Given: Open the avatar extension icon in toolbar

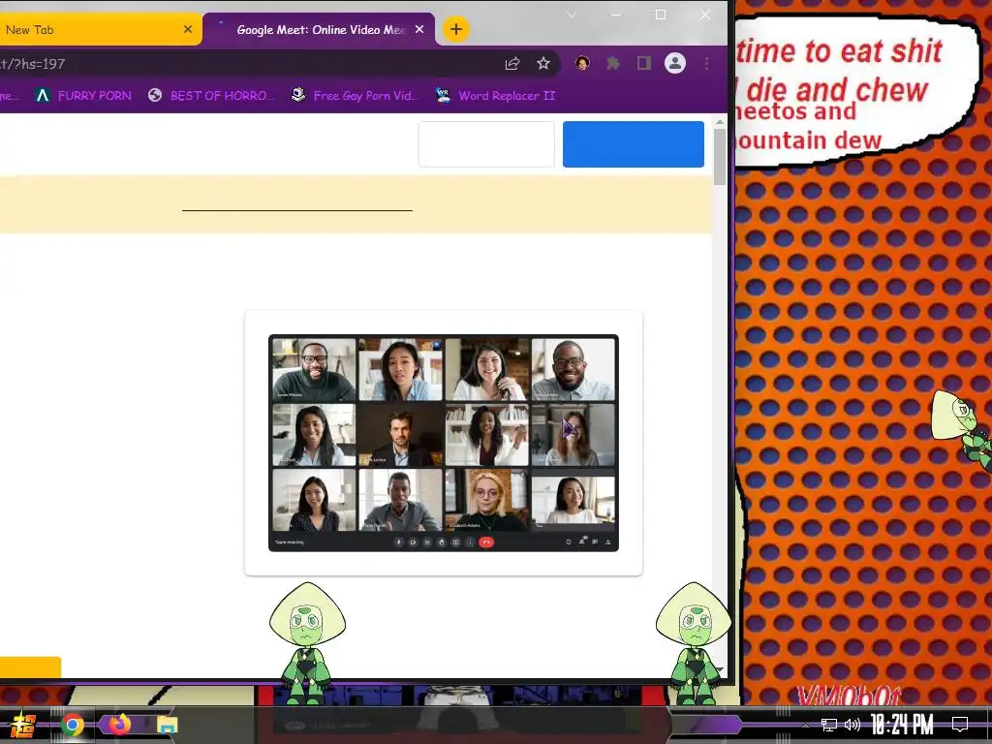Looking at the screenshot, I should pos(582,63).
